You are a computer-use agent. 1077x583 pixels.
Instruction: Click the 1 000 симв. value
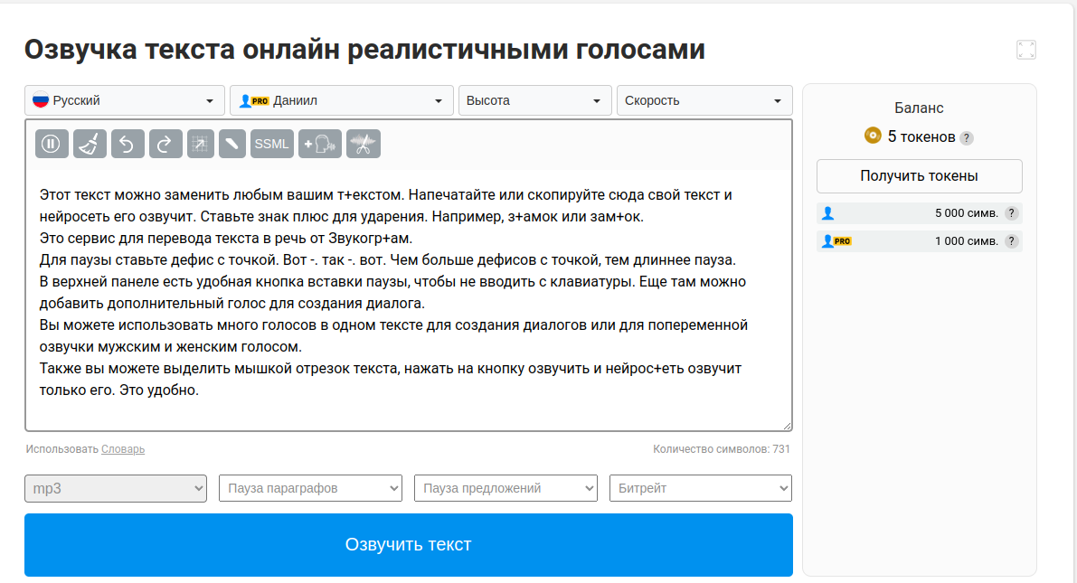coord(967,241)
